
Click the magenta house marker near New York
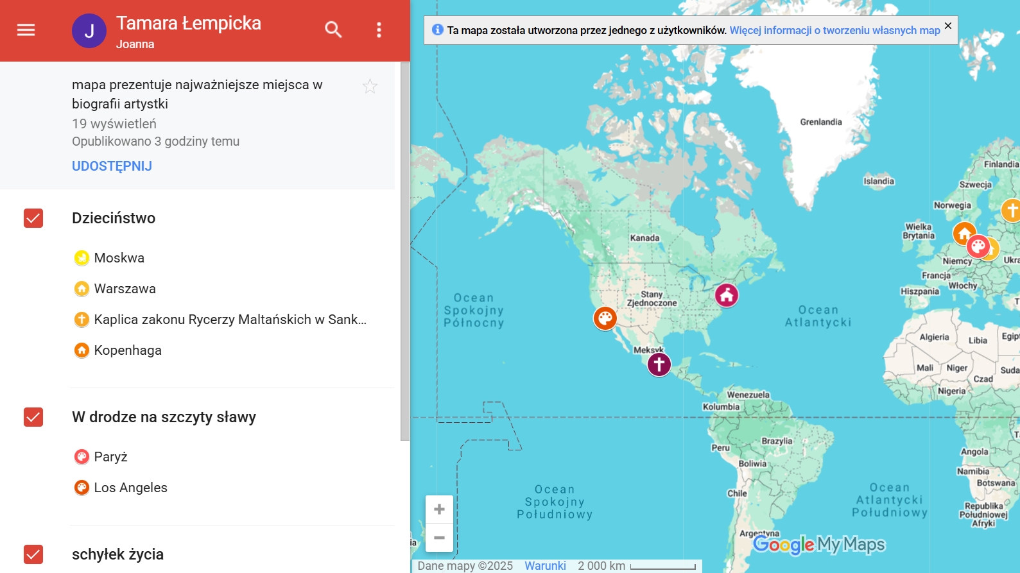[727, 295]
